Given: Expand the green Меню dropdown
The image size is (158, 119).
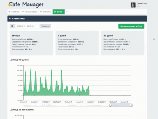Looking at the screenshot, I should tap(59, 12).
